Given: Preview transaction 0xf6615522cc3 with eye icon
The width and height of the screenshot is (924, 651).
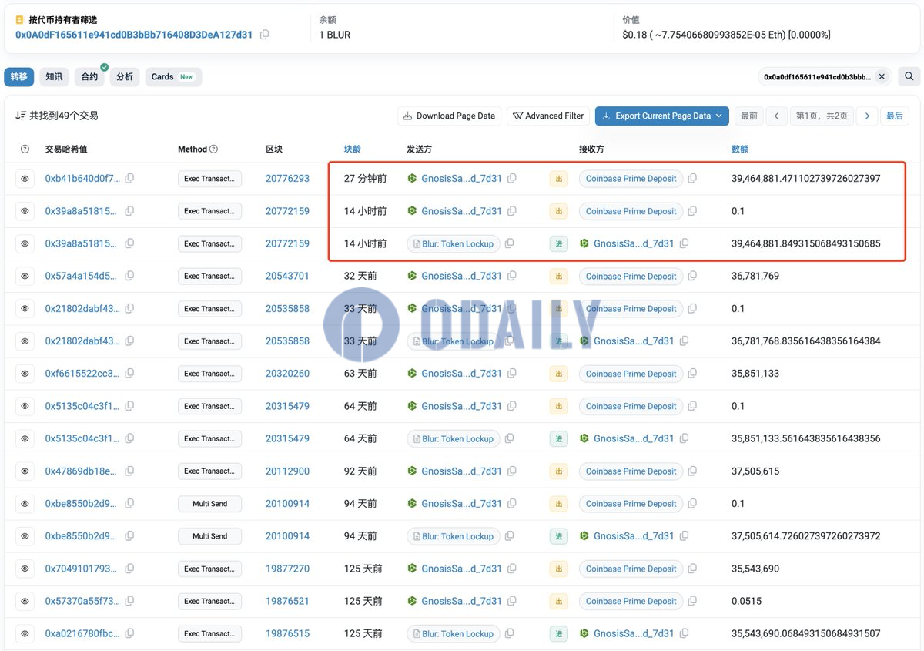Looking at the screenshot, I should tap(25, 374).
